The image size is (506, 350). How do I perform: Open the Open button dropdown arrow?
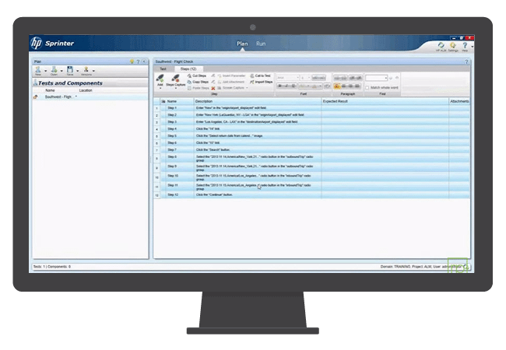[x=61, y=71]
